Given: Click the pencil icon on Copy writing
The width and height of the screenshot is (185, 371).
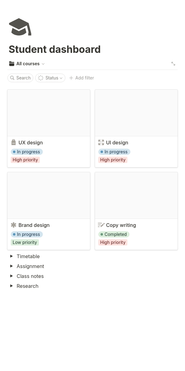Looking at the screenshot, I should pyautogui.click(x=101, y=225).
